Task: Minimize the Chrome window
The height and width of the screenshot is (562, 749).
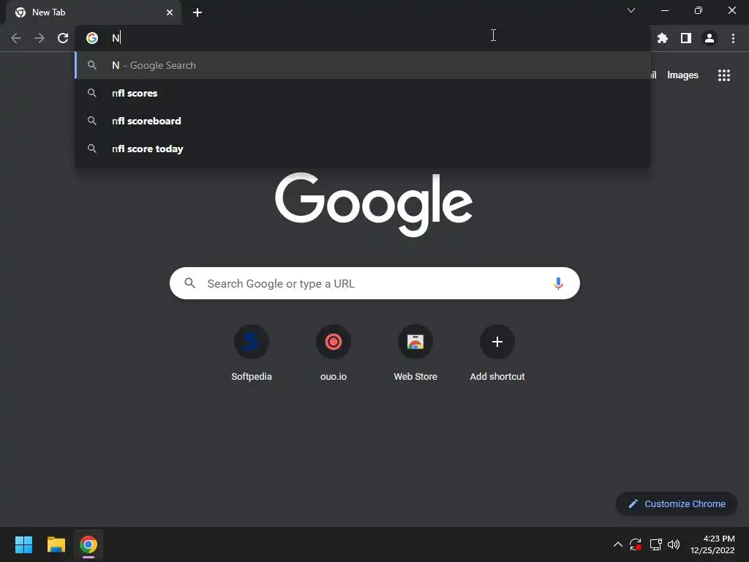Action: [x=665, y=10]
